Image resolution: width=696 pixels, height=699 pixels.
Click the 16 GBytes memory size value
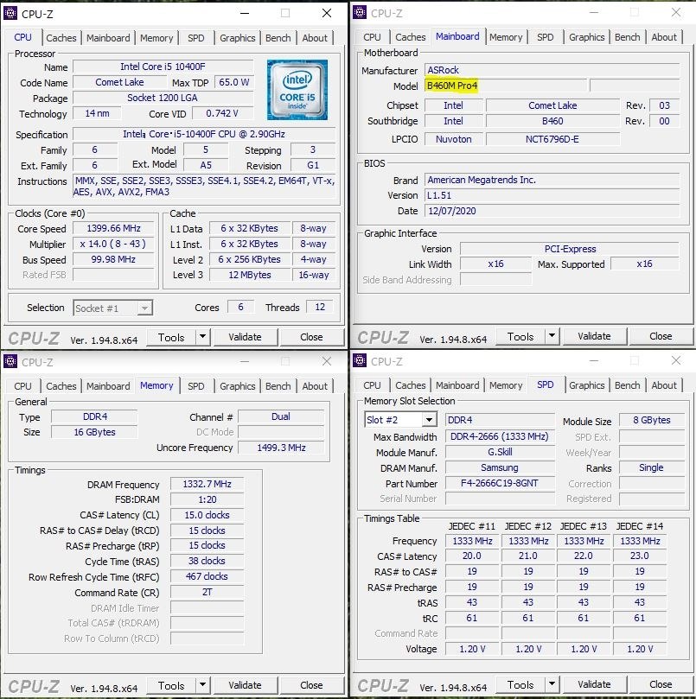[94, 432]
